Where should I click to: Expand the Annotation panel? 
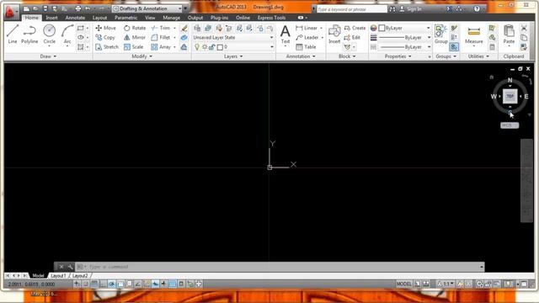click(x=301, y=56)
